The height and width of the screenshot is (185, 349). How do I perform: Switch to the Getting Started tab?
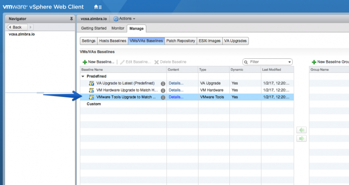pos(94,28)
